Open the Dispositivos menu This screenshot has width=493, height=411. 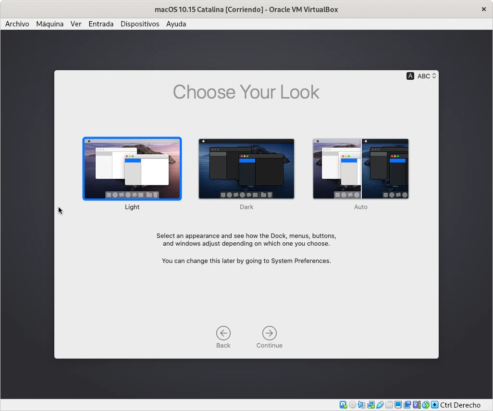(140, 24)
